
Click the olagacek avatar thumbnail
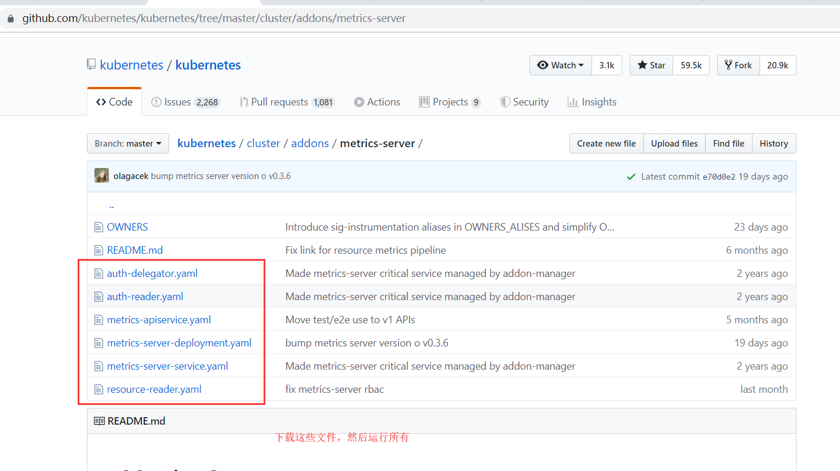click(102, 176)
